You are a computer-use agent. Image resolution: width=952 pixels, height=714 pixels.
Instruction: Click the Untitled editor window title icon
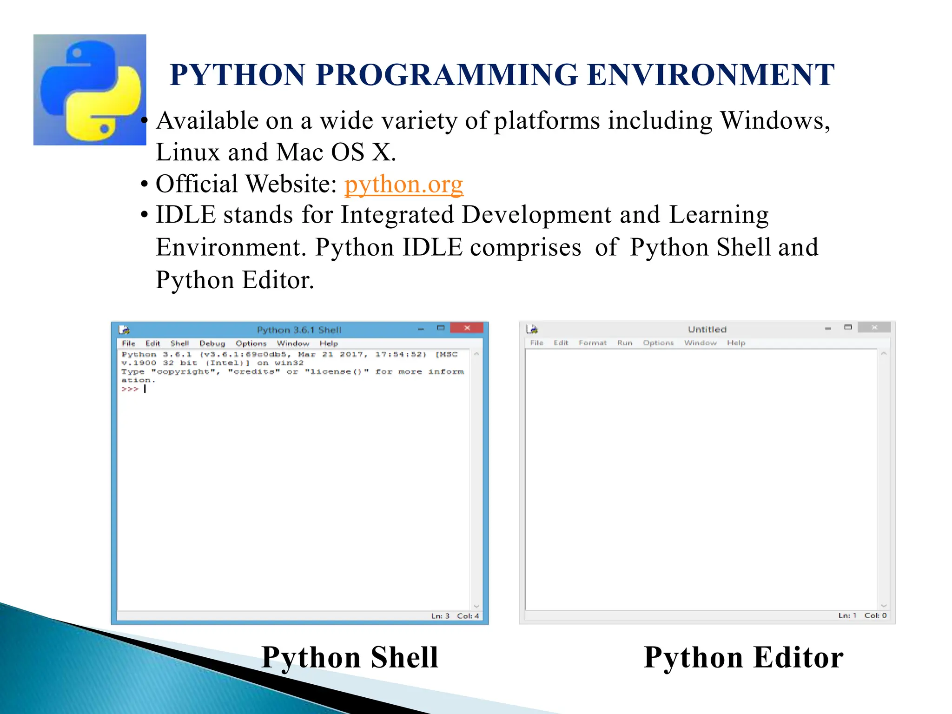click(x=532, y=329)
